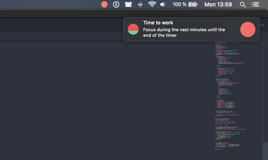Click the empty editor tab bar strip
The height and width of the screenshot is (160, 268).
point(60,26)
